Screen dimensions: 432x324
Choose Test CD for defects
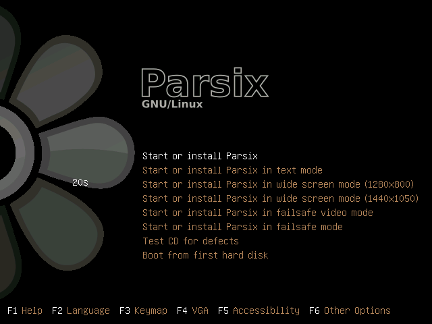(190, 241)
